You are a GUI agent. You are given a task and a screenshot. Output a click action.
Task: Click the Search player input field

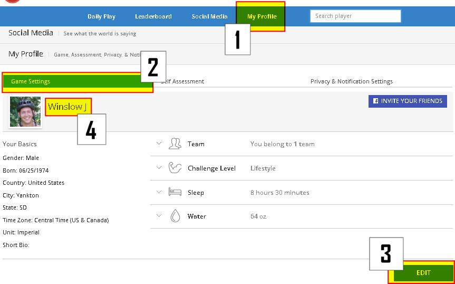[355, 16]
